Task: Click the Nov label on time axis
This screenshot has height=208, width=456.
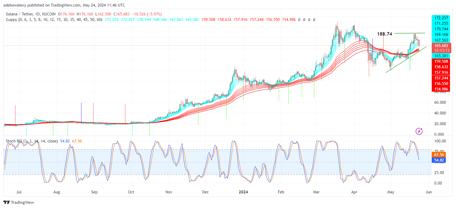Action: 169,192
